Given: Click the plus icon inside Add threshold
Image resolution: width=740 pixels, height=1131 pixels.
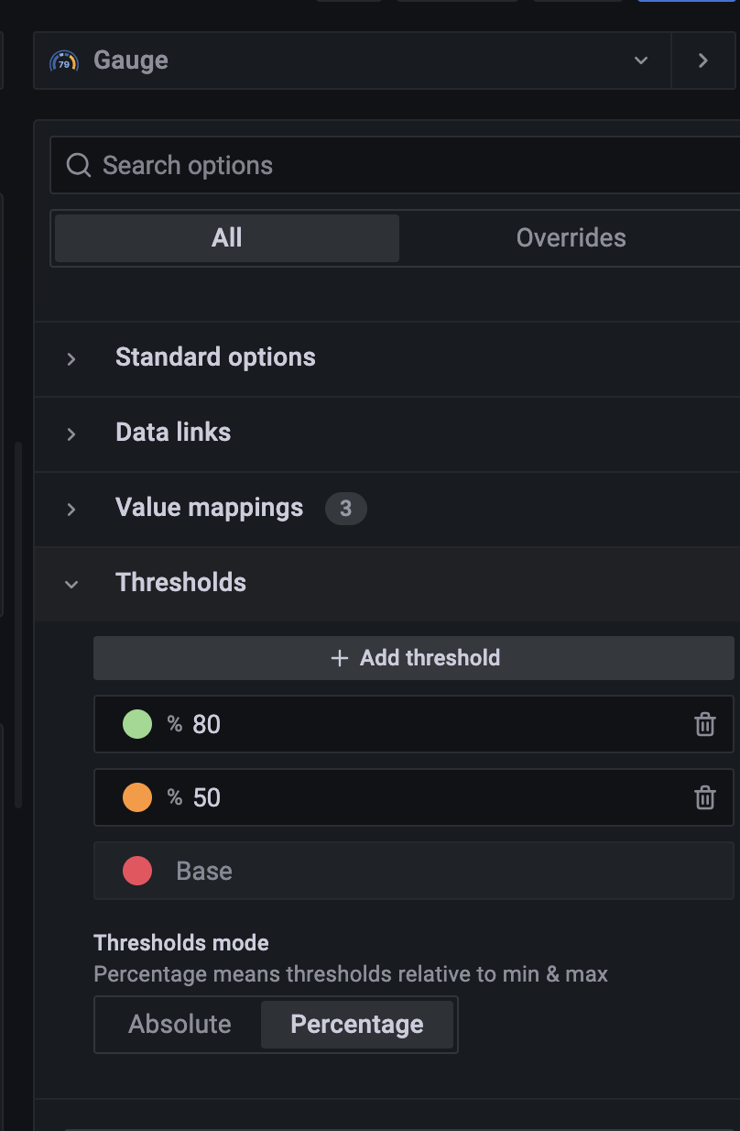Looking at the screenshot, I should coord(340,658).
